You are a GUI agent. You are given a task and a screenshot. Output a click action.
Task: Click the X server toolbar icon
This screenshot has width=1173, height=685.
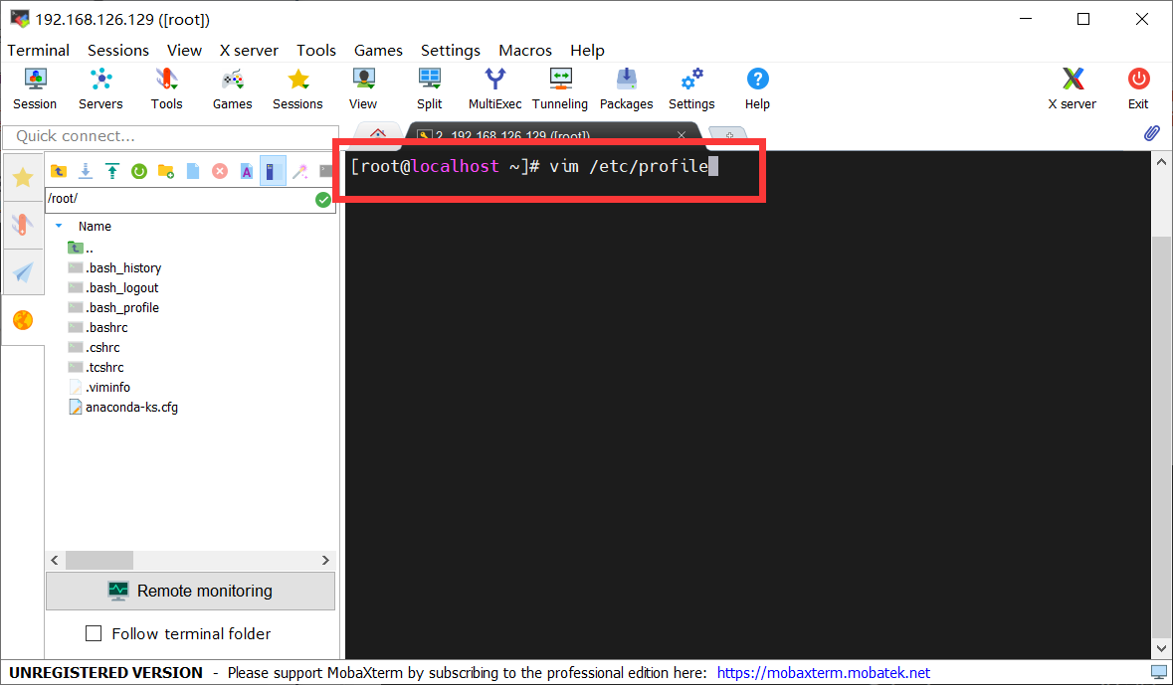pyautogui.click(x=1072, y=89)
